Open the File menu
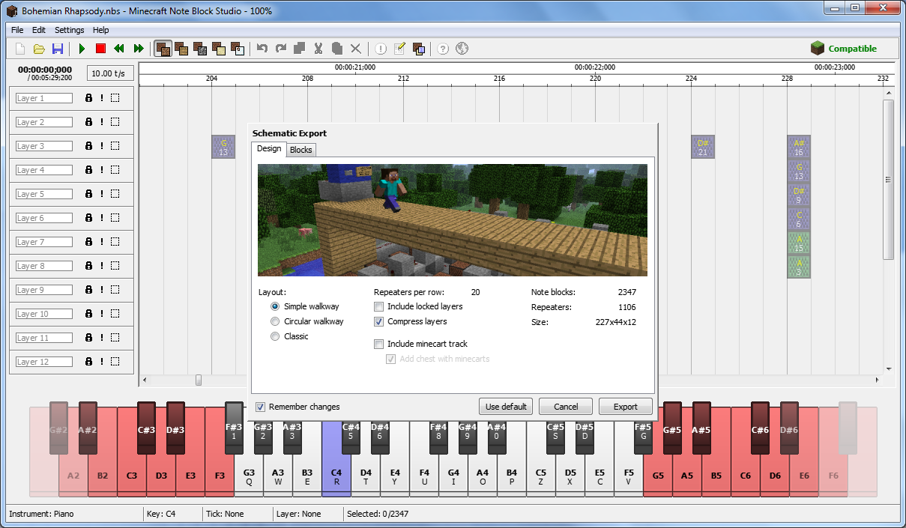This screenshot has height=528, width=906. pos(17,30)
